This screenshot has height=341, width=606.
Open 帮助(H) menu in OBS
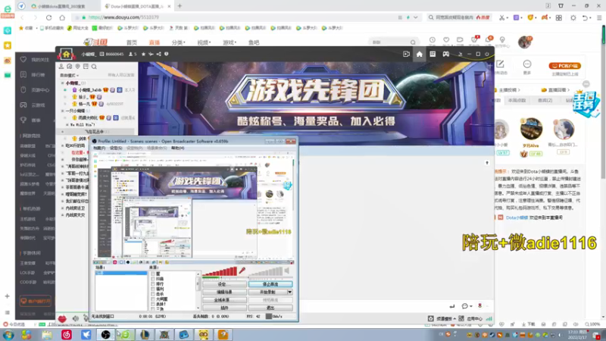tap(178, 148)
